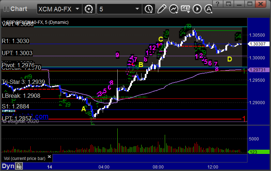The height and width of the screenshot is (171, 271).
Task: Expand the interval 5 dropdown arrow
Action: coord(137,9)
